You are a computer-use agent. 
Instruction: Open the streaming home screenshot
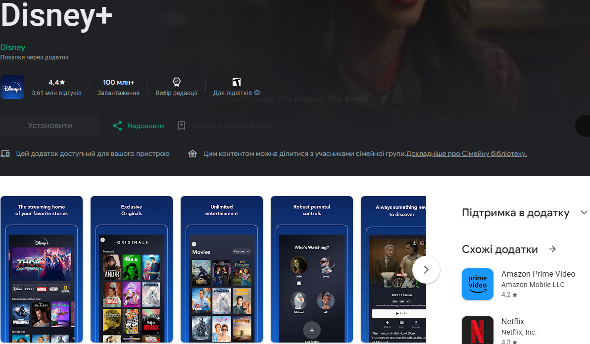[42, 270]
